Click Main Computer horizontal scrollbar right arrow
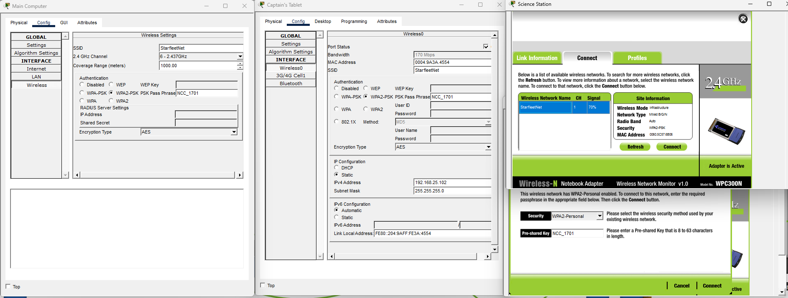Screen dimensions: 788x298 coord(240,175)
